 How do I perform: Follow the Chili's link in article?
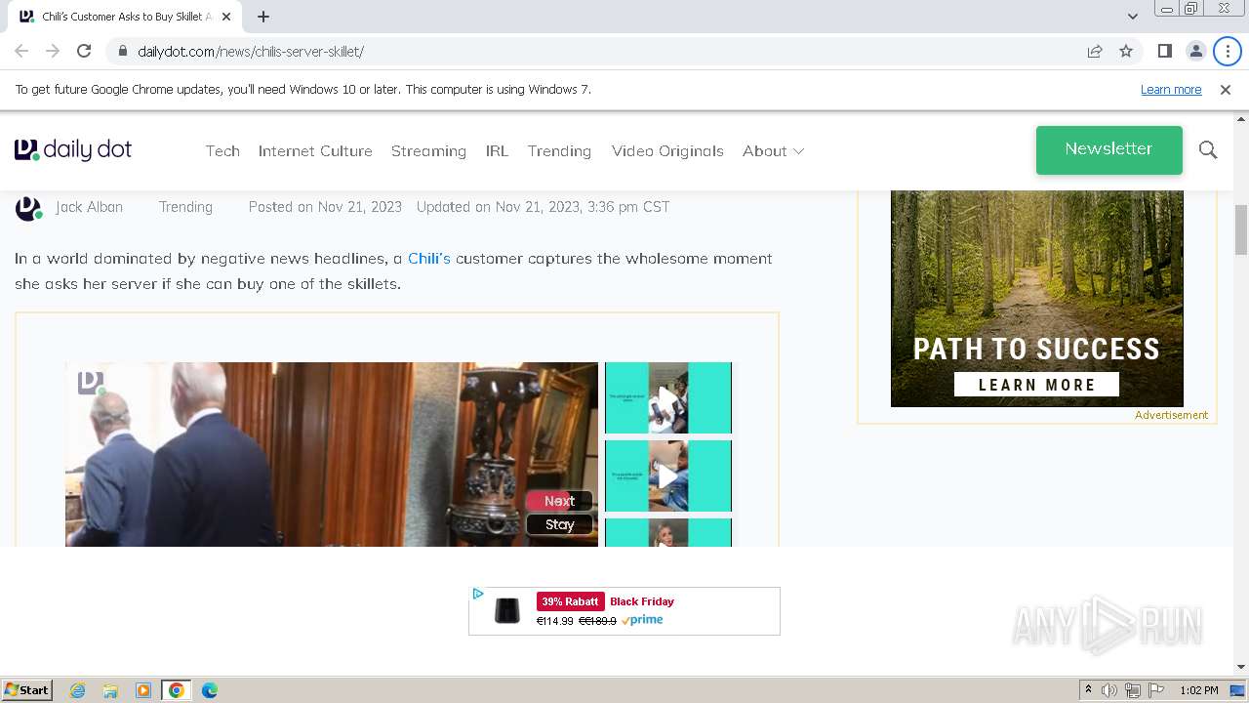pos(429,258)
